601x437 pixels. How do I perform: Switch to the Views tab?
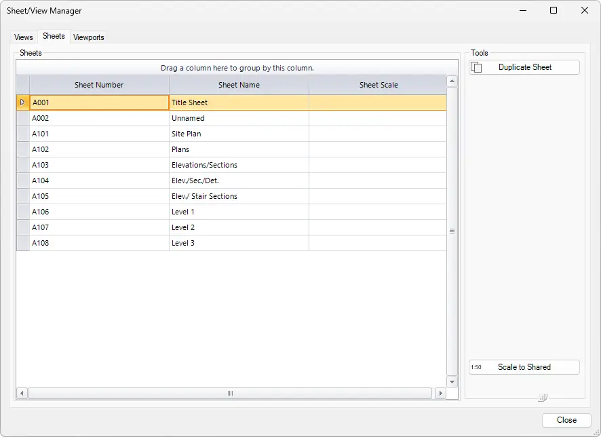23,37
